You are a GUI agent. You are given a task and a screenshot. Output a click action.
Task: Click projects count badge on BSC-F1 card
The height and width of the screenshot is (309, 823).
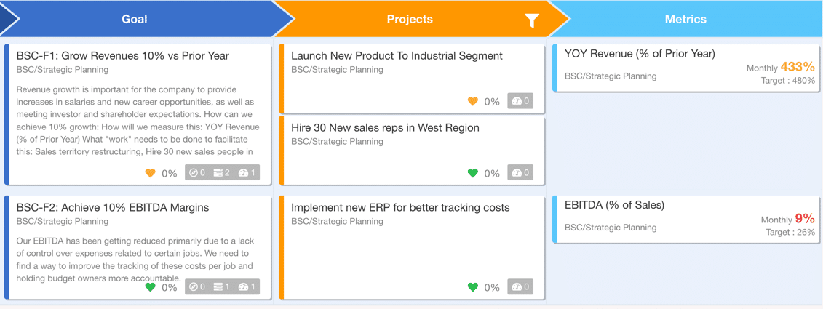tap(221, 172)
